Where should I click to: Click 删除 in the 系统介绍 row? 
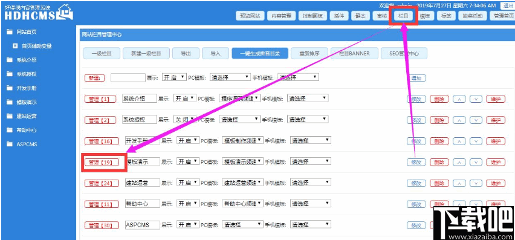point(439,99)
